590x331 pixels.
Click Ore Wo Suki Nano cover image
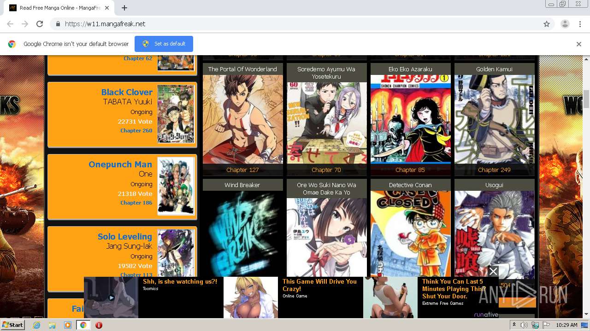point(327,237)
